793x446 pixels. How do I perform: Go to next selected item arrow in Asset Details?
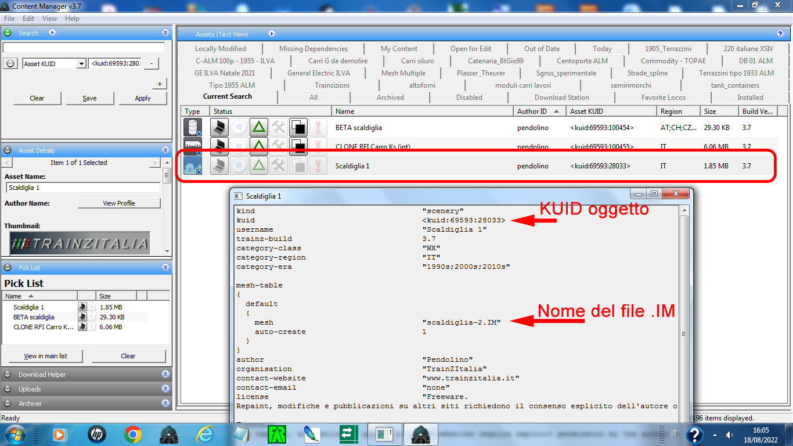point(154,163)
